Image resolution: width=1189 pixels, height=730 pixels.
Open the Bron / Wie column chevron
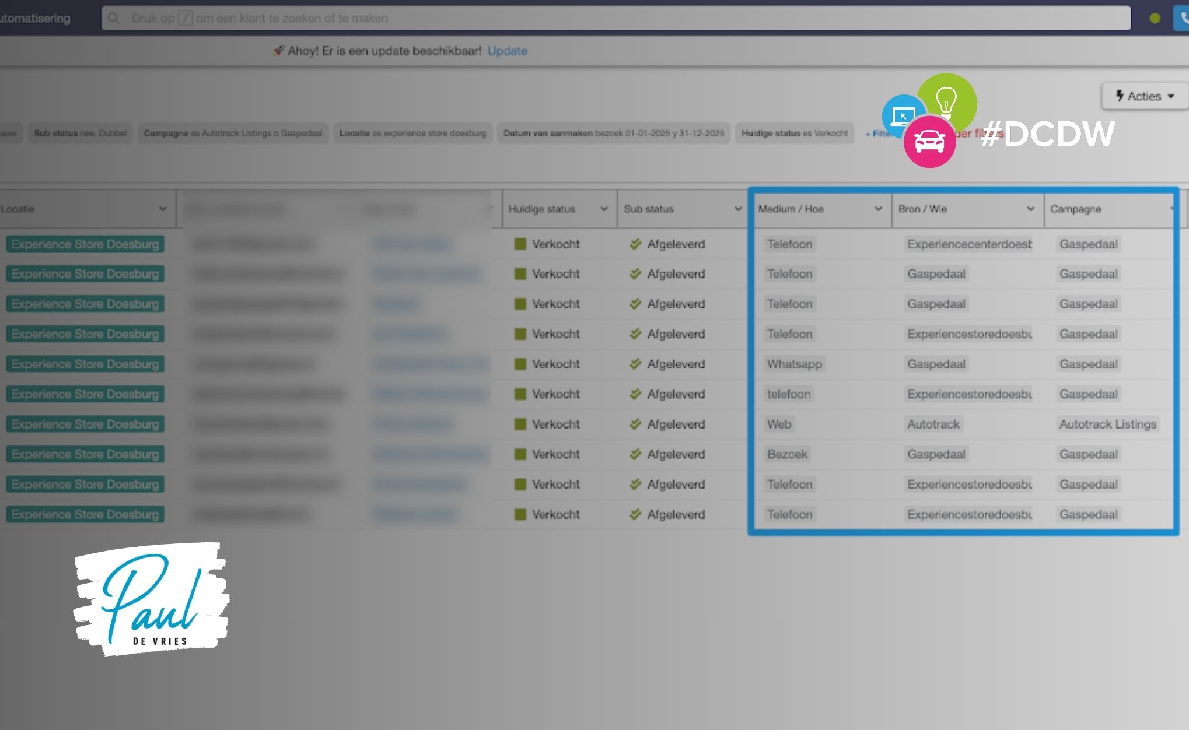1030,209
